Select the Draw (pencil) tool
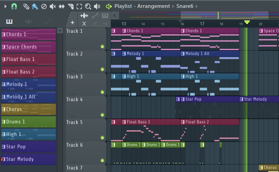Viewport: 279px width, 172px height. point(26,6)
